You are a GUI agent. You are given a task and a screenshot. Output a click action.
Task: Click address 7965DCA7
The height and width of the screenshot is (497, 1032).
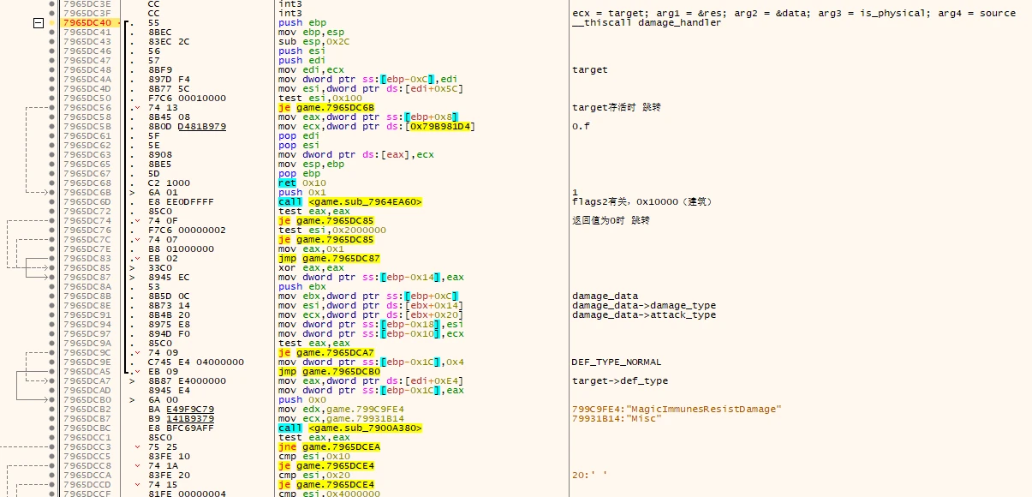tap(86, 381)
